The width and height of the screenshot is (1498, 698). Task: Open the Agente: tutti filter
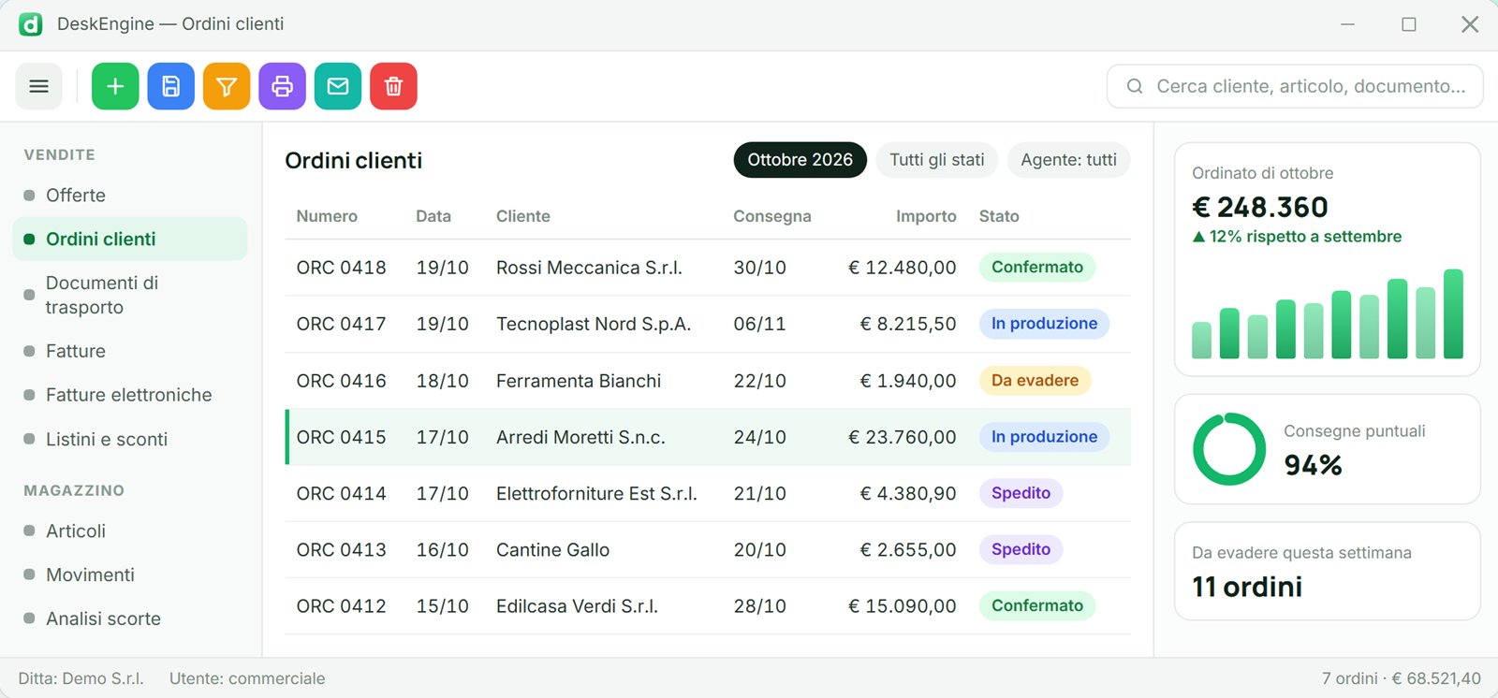point(1068,160)
